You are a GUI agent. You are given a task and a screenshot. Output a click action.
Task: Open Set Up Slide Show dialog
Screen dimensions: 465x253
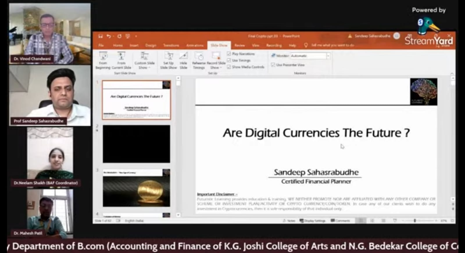(x=168, y=60)
